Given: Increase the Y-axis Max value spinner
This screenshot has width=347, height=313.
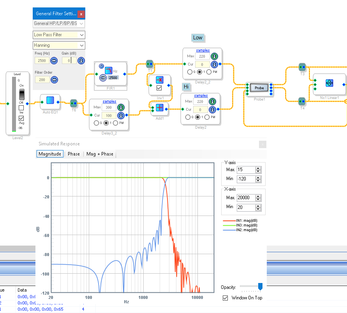Looking at the screenshot, I should point(258,168).
